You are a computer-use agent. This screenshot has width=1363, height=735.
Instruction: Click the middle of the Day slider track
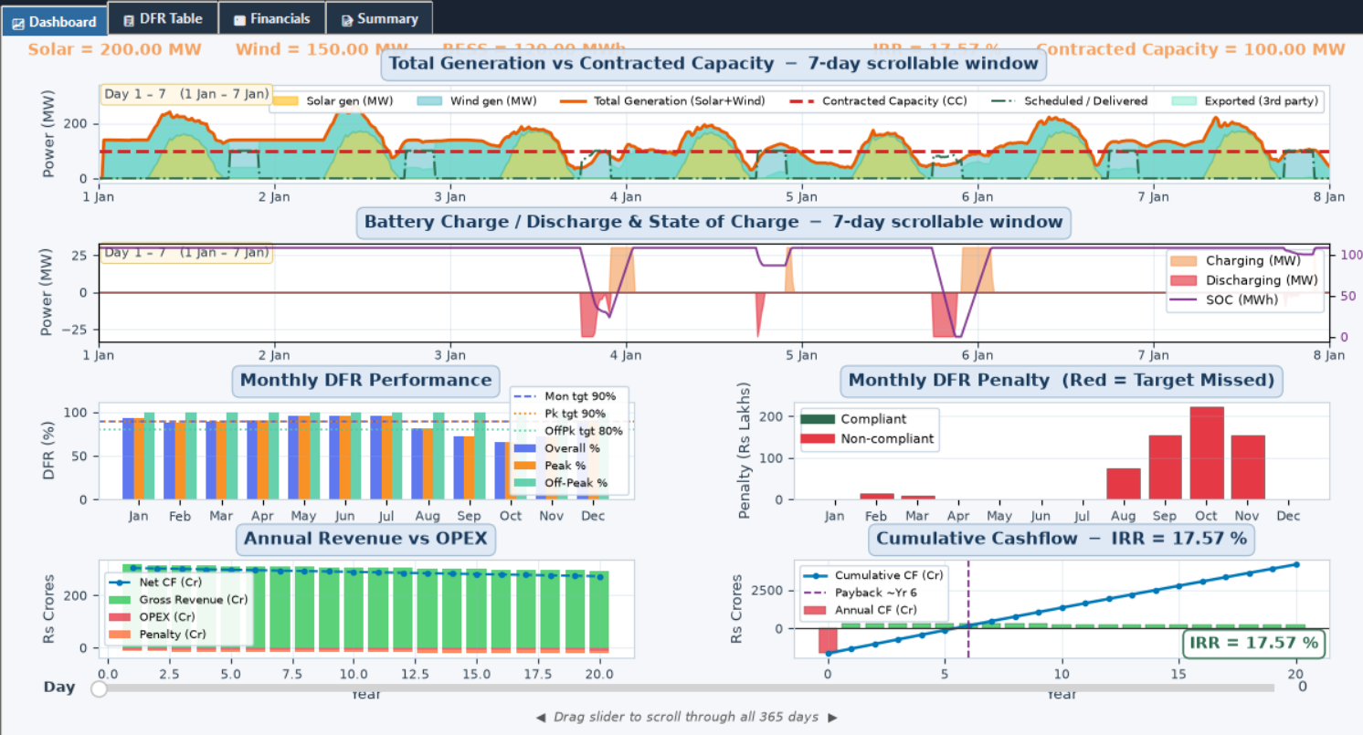(686, 688)
